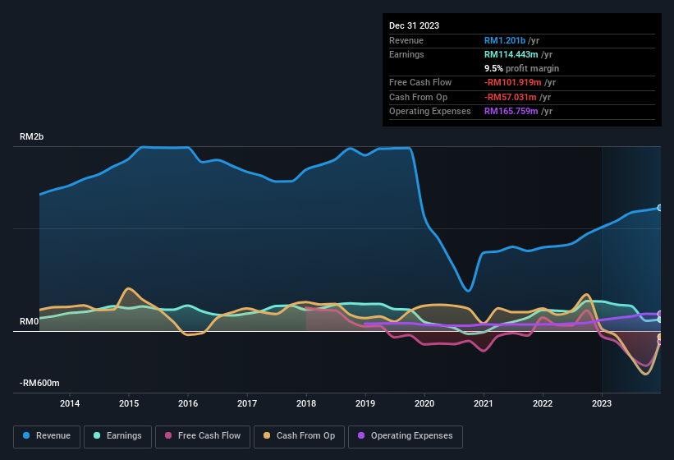Click the Earnings label in tooltip
Image resolution: width=674 pixels, height=460 pixels.
pyautogui.click(x=406, y=54)
